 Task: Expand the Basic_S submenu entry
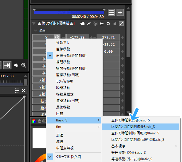[x=74, y=120]
